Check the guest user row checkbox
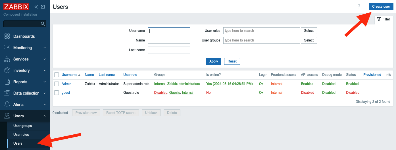Viewport: 396px width, 150px height. [x=57, y=93]
